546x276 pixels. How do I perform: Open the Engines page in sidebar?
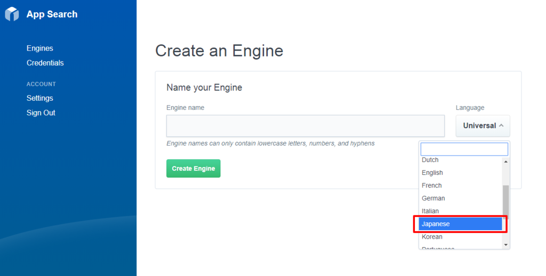coord(39,48)
